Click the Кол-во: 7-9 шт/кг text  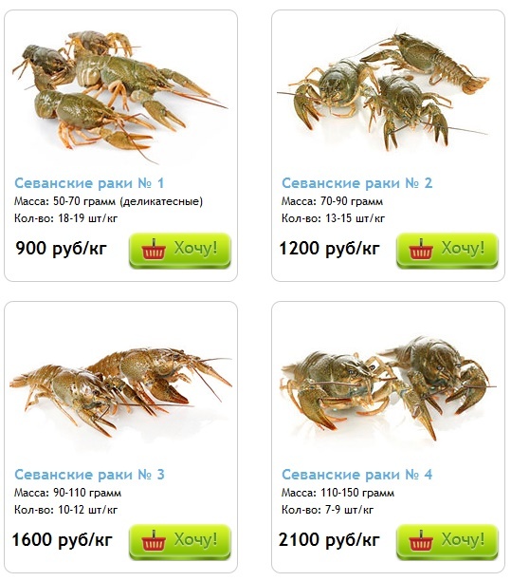click(x=327, y=510)
